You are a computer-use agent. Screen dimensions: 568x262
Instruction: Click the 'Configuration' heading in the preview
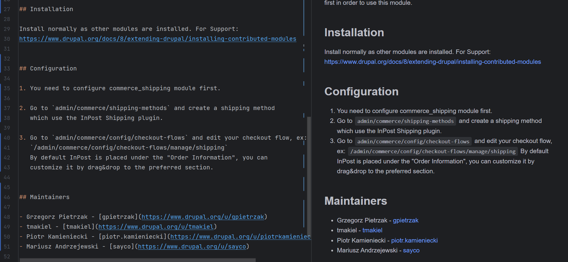(361, 91)
